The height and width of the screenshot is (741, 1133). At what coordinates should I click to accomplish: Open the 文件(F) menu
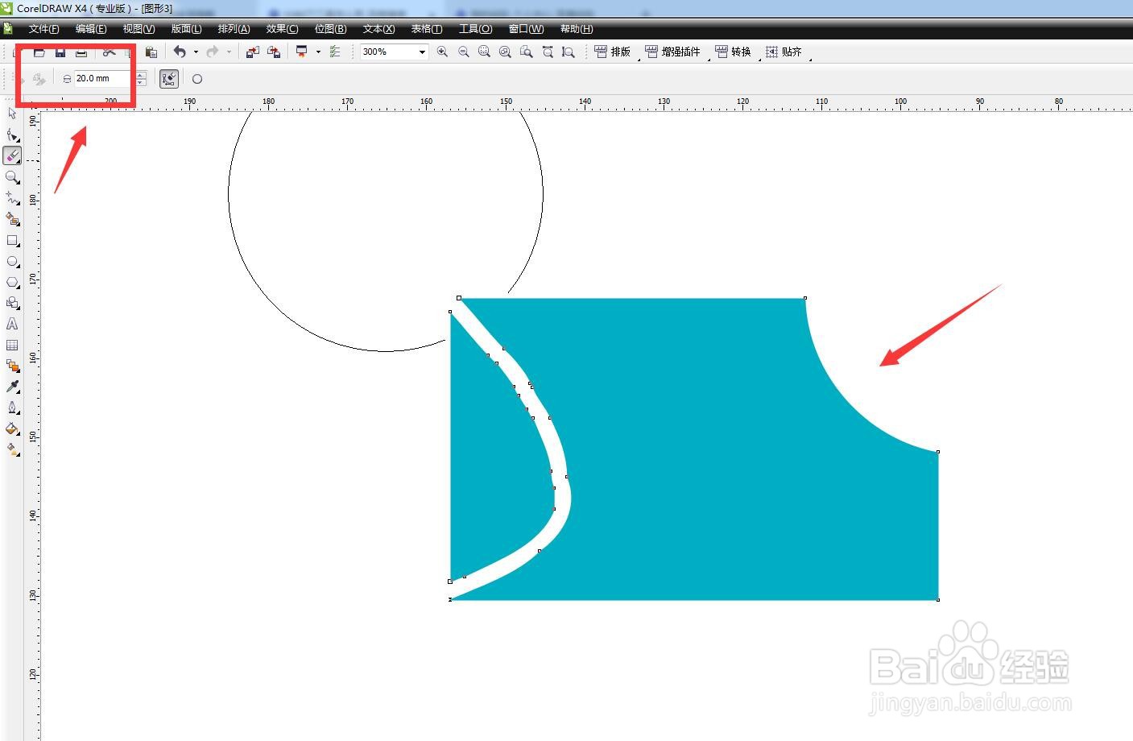(43, 29)
